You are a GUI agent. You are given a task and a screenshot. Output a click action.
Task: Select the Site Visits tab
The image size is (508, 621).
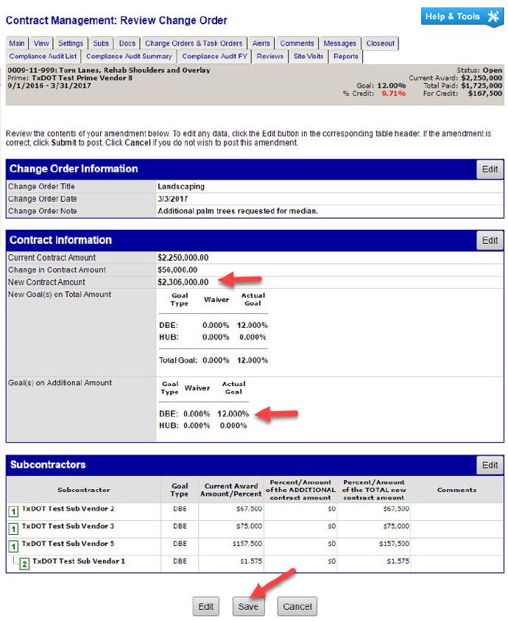tap(308, 56)
